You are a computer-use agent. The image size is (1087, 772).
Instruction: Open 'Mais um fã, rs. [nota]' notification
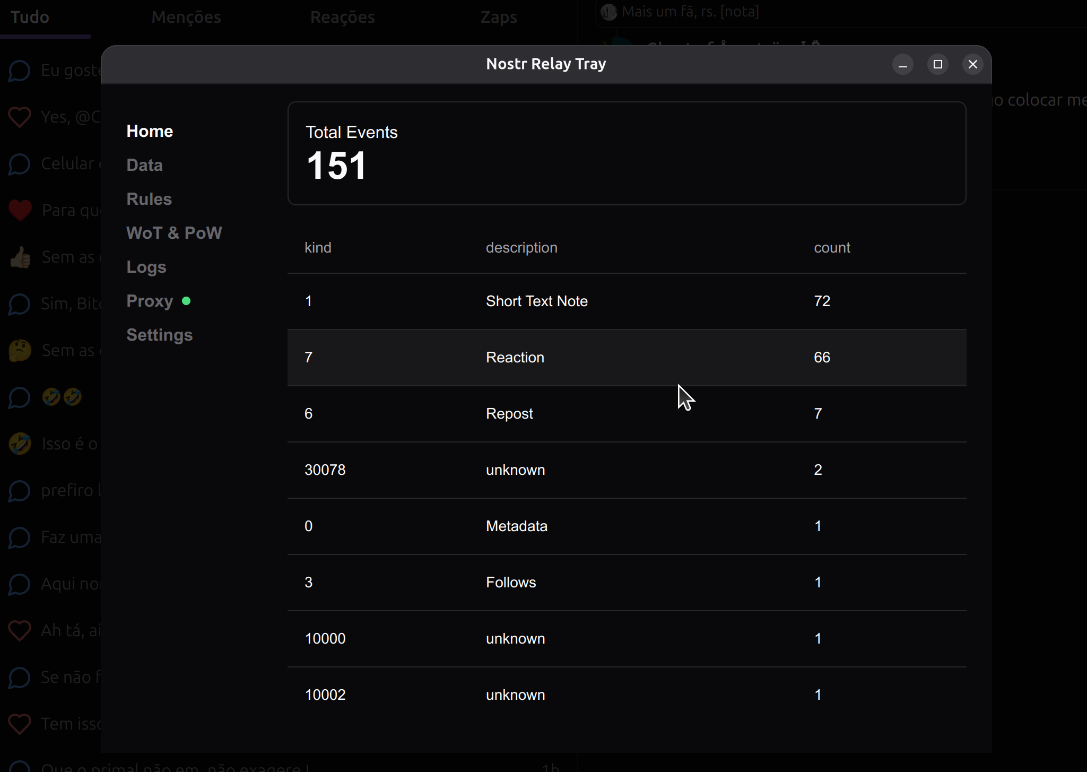(690, 12)
